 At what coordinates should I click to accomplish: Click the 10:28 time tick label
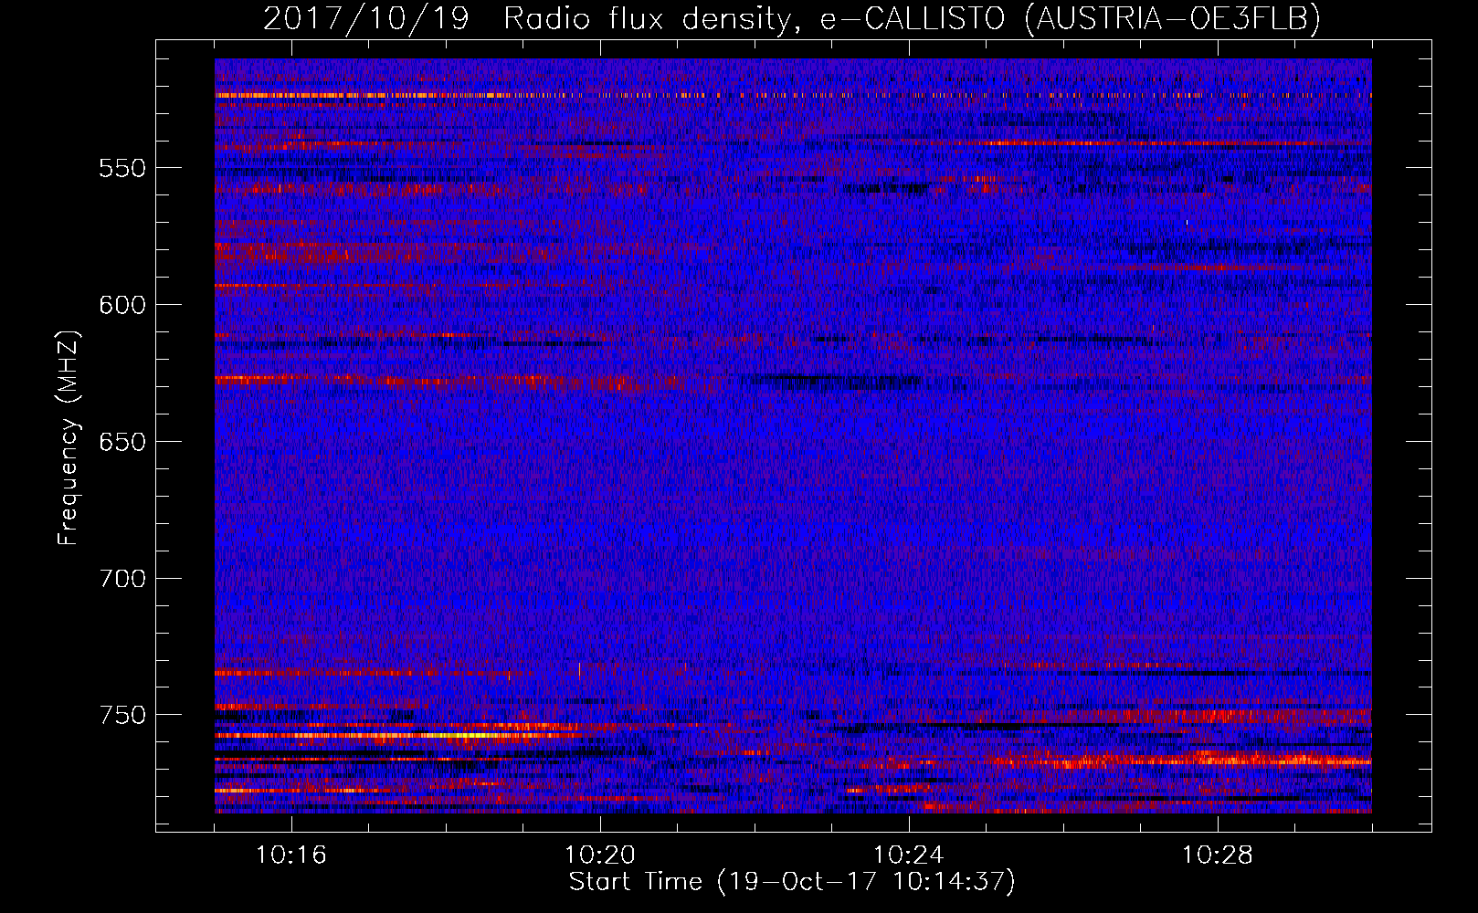[1218, 855]
